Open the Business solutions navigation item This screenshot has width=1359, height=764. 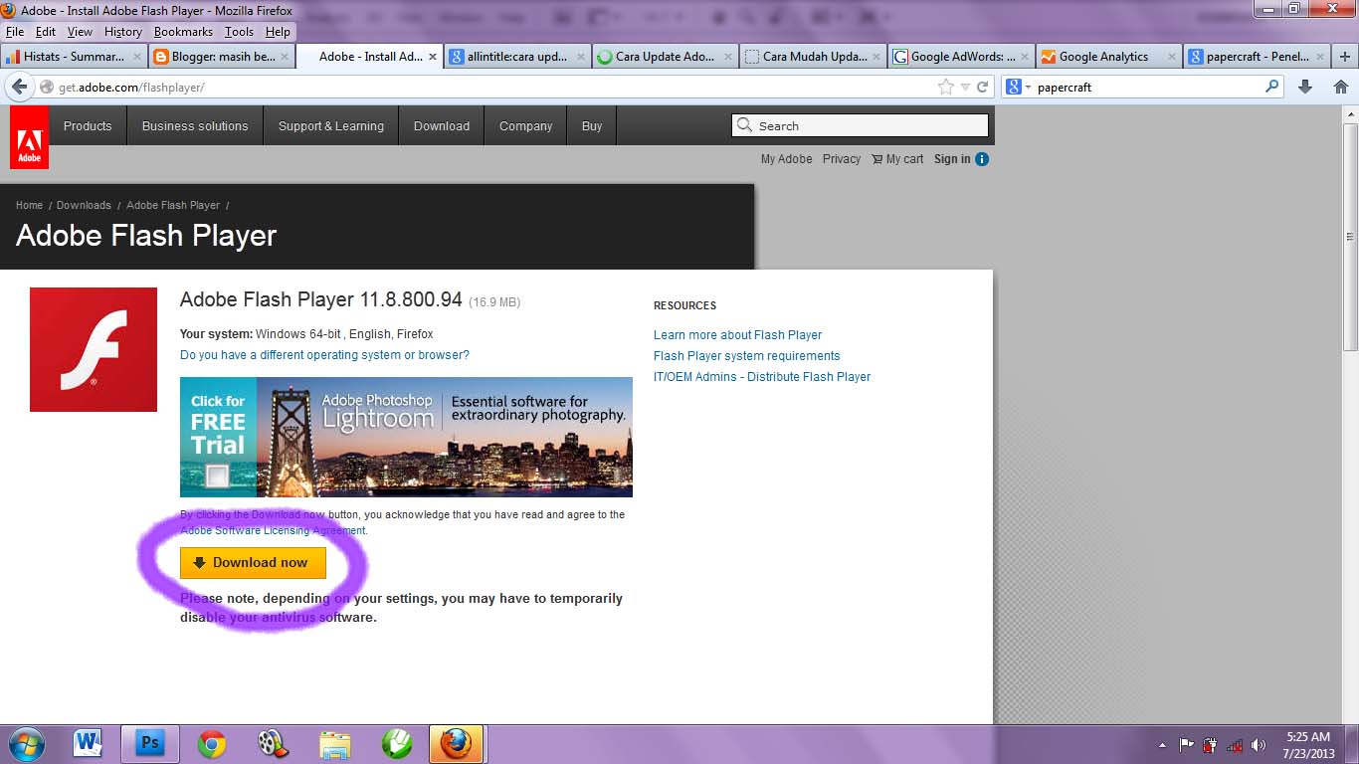pyautogui.click(x=195, y=126)
